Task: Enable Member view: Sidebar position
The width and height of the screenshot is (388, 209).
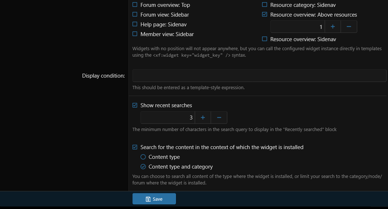Action: [x=135, y=34]
